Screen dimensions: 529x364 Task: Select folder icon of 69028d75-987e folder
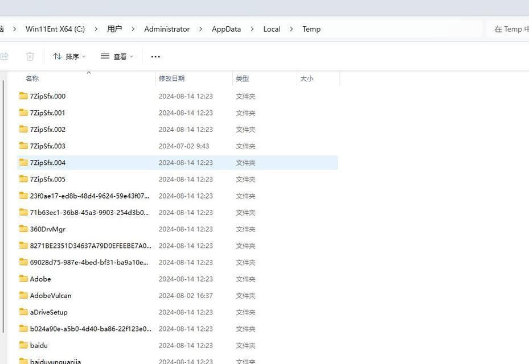click(x=23, y=262)
